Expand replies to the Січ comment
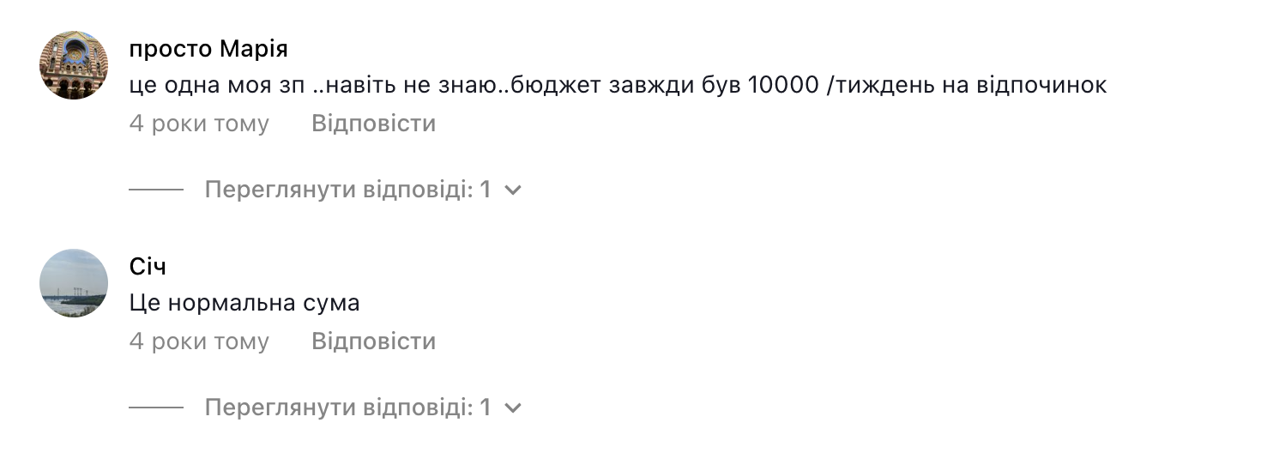 click(347, 408)
